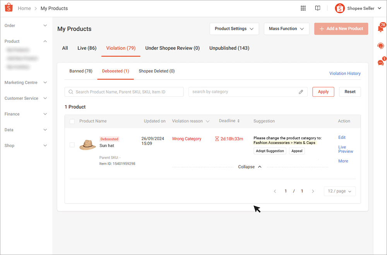This screenshot has height=255, width=387.
Task: Open the seller education guide book icon
Action: [317, 8]
